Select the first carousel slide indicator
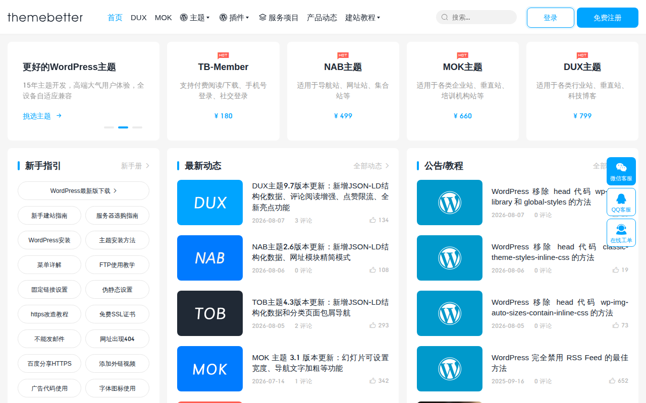This screenshot has width=646, height=403. point(109,127)
